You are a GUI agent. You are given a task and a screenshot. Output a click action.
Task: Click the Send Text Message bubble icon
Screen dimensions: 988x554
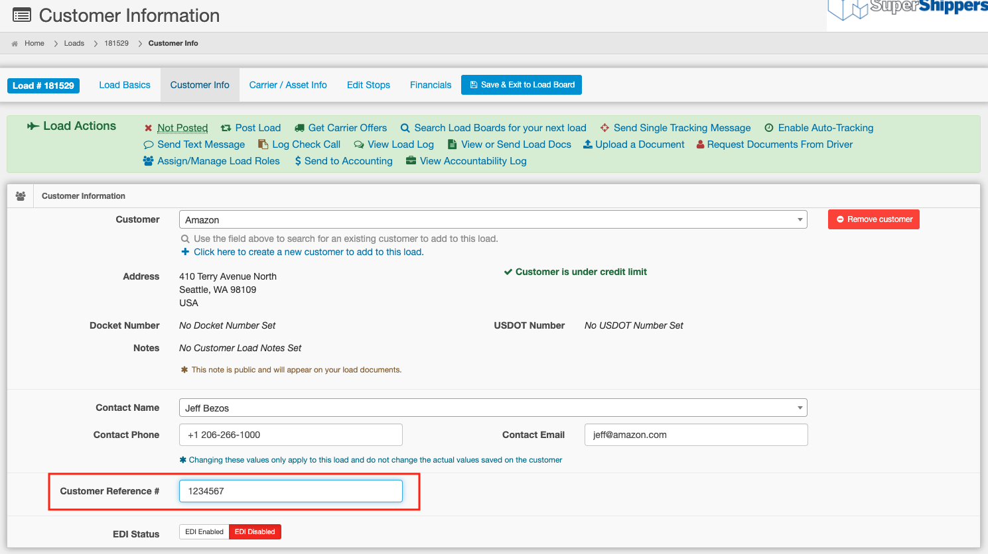[148, 144]
